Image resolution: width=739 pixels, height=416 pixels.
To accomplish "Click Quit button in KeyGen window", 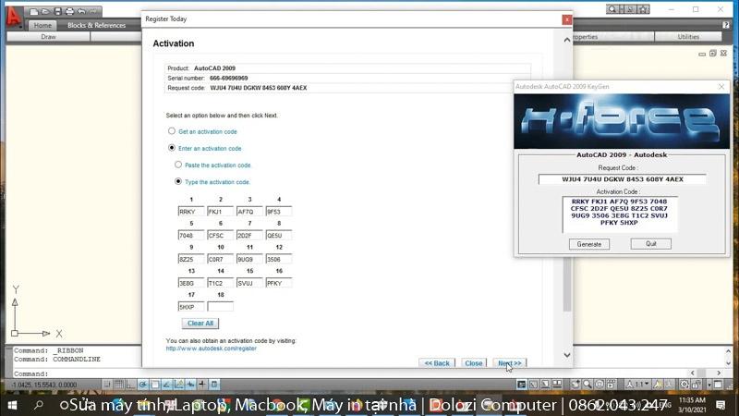I will 651,244.
